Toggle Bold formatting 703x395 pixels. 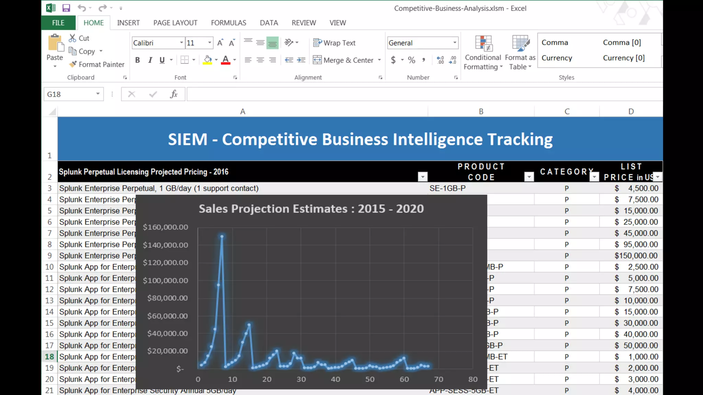click(x=138, y=60)
